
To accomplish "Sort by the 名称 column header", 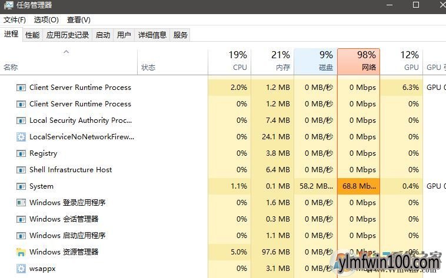I will [69, 62].
